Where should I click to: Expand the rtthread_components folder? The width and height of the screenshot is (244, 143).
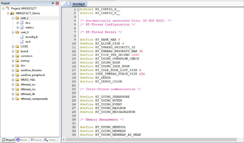[13, 99]
